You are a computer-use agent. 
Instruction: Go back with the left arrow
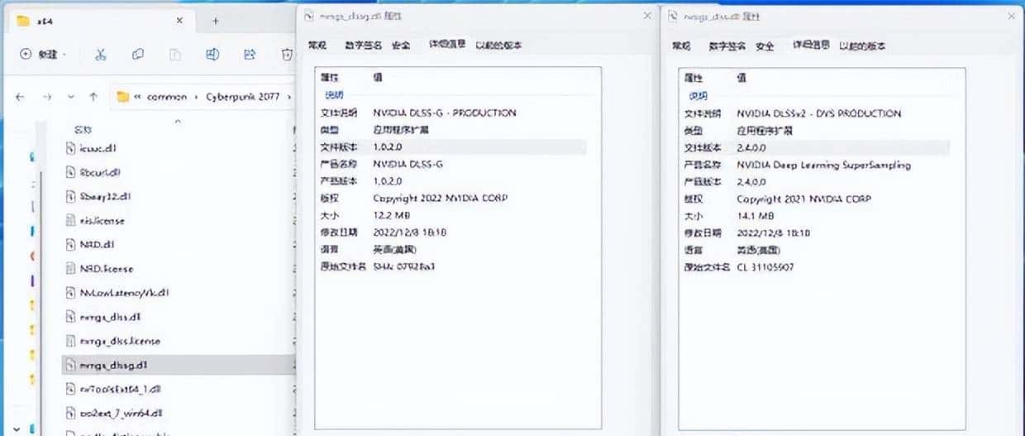pos(20,97)
